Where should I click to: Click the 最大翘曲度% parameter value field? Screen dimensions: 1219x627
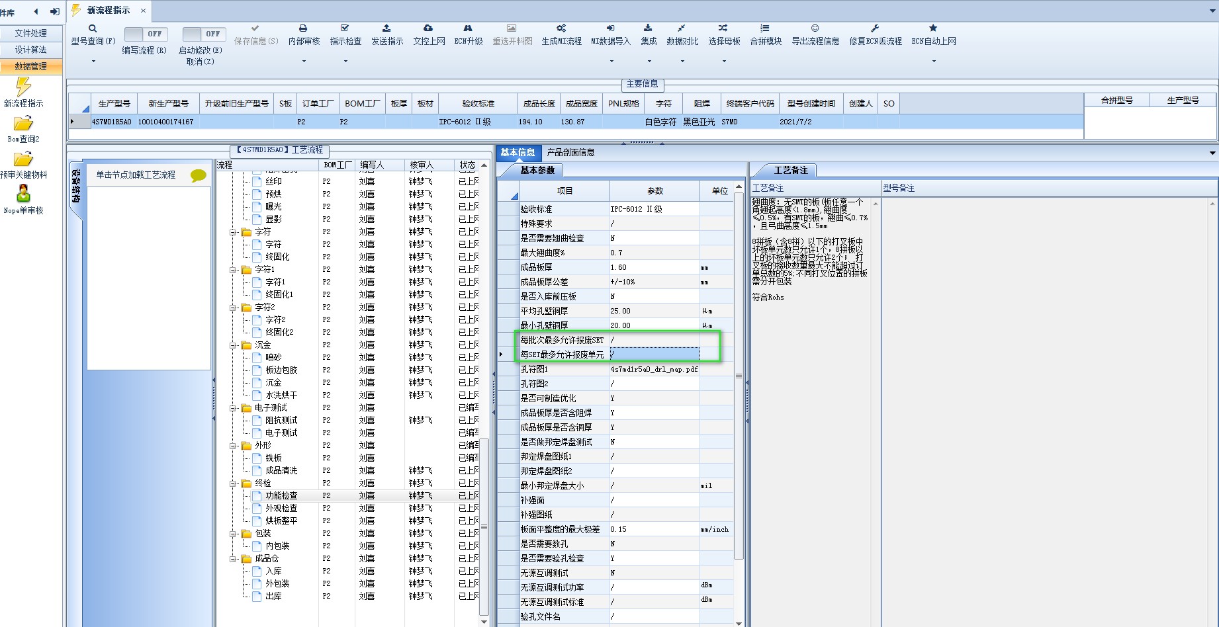coord(654,253)
